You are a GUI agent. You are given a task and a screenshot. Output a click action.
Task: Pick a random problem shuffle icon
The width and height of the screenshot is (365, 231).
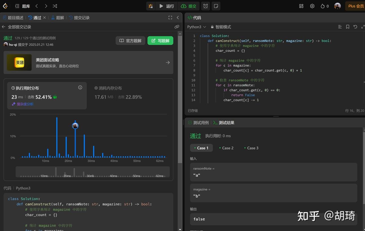click(x=55, y=6)
